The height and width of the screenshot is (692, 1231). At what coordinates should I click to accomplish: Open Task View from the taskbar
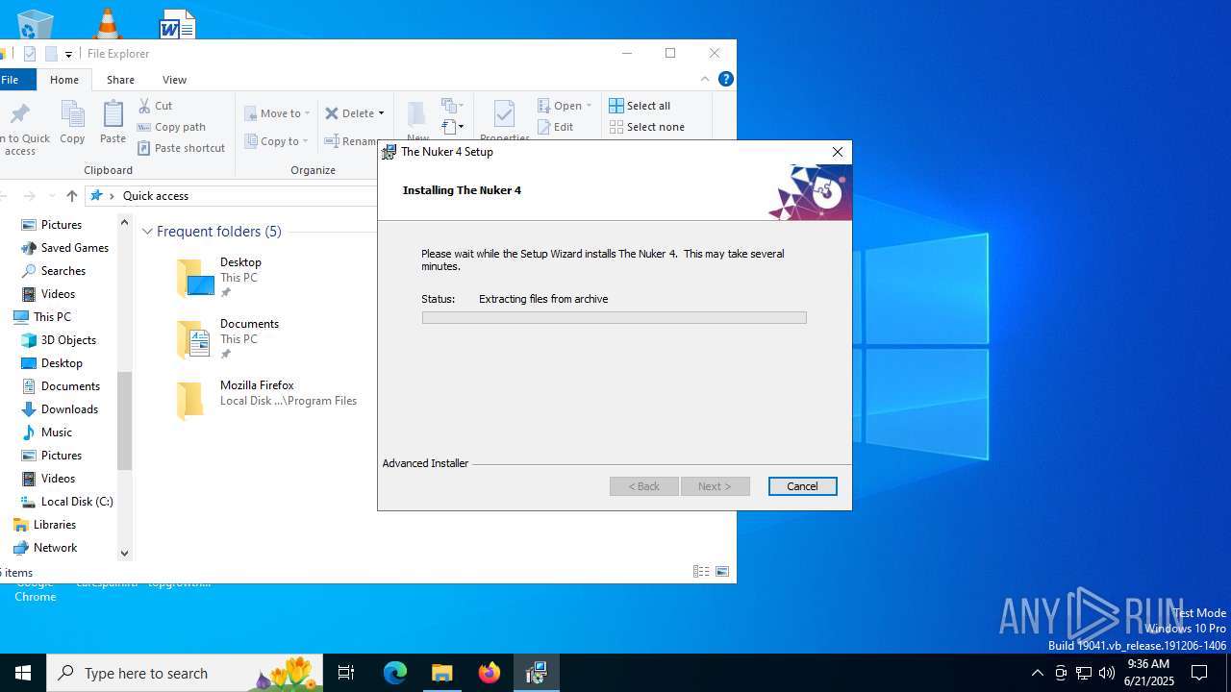[346, 673]
